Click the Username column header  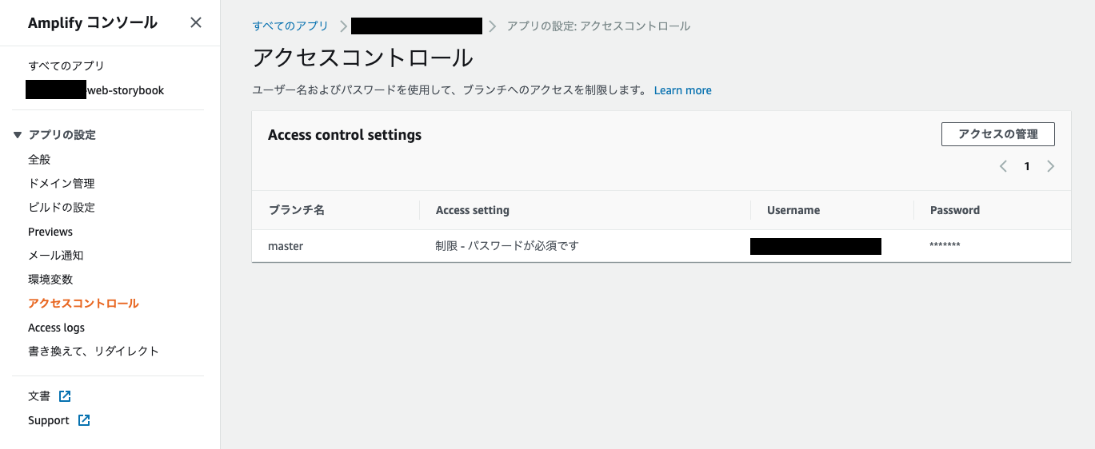tap(793, 210)
